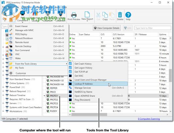Screen dimensions: 174x133
Task: Choose Run Command from the menu
Action: (39, 50)
